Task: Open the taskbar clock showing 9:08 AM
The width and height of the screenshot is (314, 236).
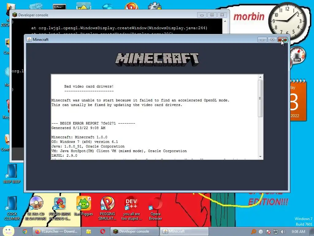Action: (298, 232)
